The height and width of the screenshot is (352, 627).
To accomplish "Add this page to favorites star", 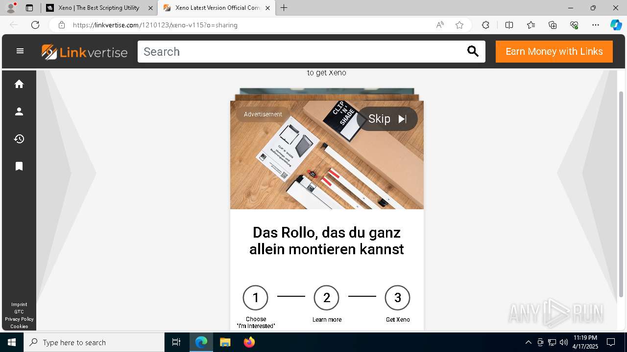I will [459, 25].
